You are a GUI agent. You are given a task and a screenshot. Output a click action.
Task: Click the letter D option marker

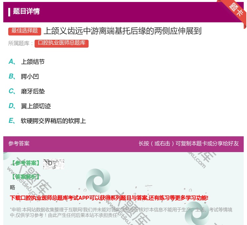pyautogui.click(x=11, y=106)
